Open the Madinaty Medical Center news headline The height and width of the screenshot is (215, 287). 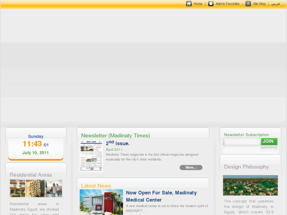pos(161,196)
